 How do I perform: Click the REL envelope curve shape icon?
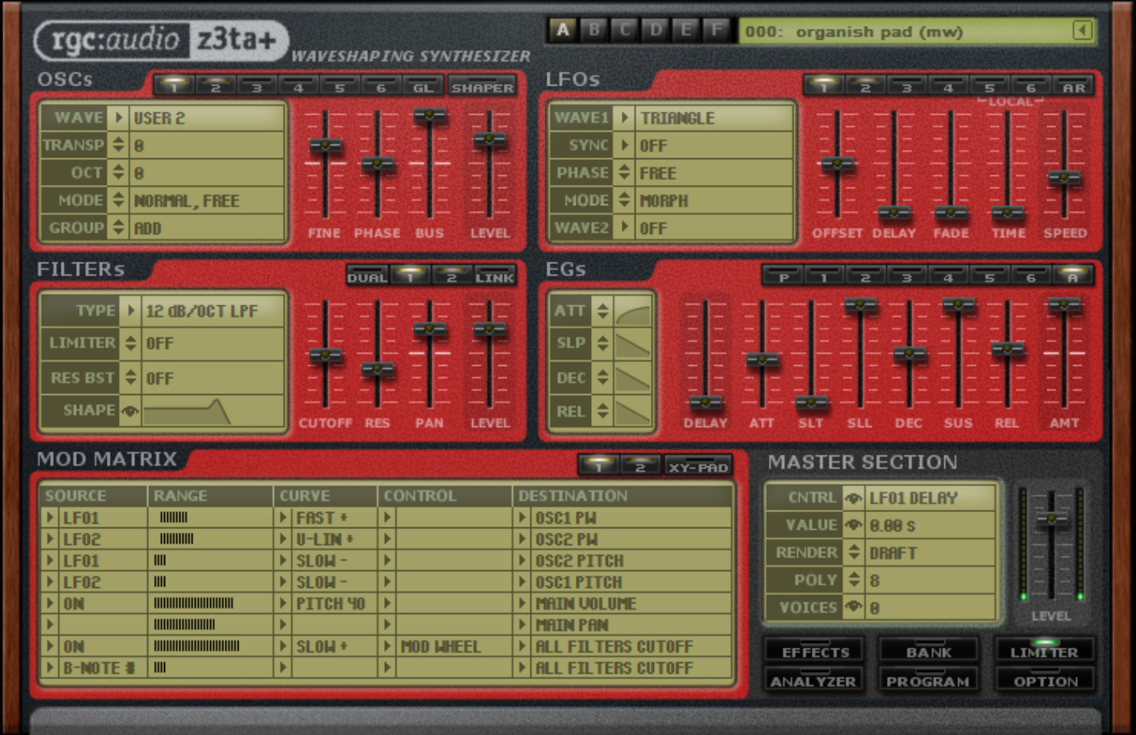[x=632, y=412]
